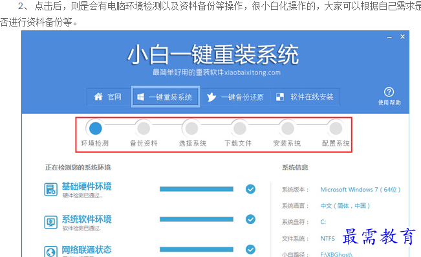Image resolution: width=421 pixels, height=257 pixels.
Task: Select the 环境检测 step circle
Action: tap(95, 128)
